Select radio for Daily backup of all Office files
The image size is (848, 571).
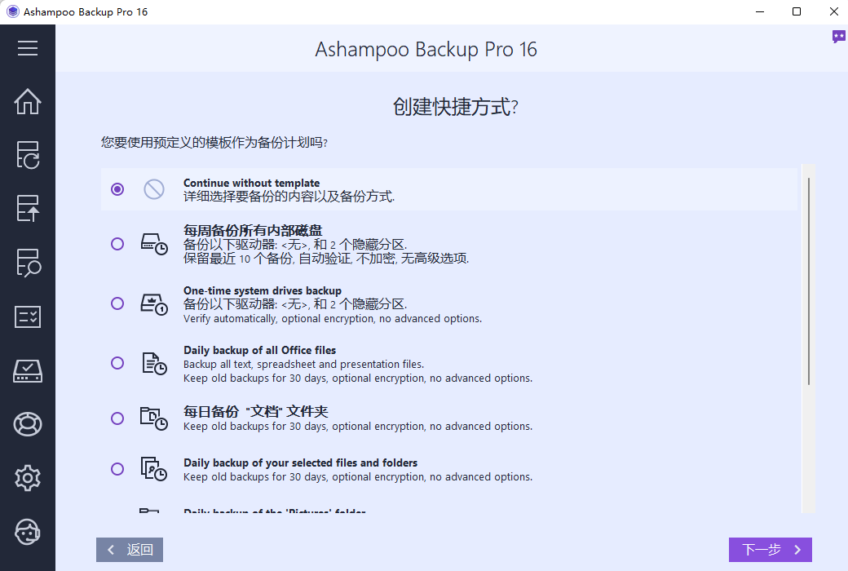click(x=117, y=363)
